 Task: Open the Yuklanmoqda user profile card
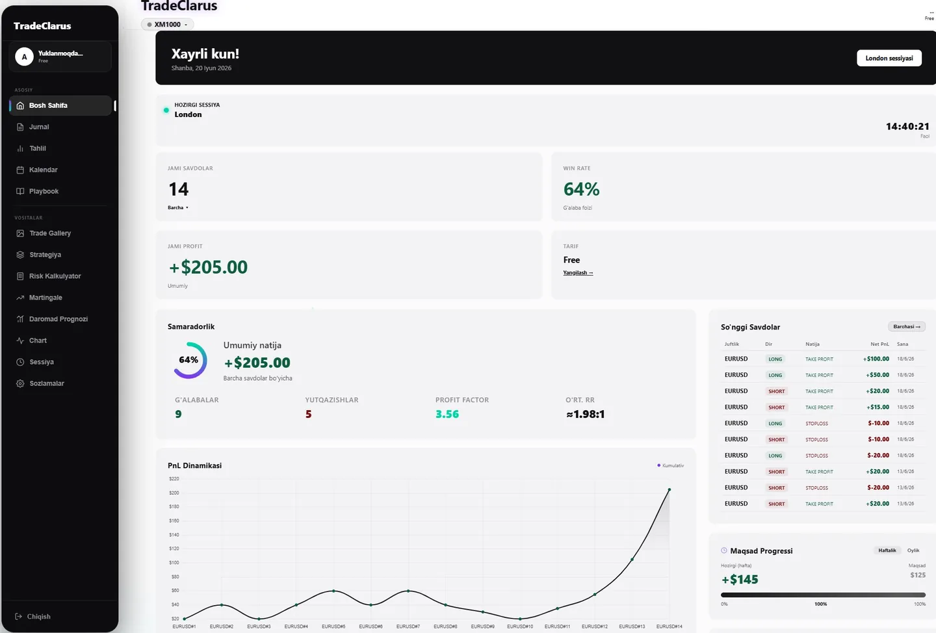pyautogui.click(x=60, y=57)
